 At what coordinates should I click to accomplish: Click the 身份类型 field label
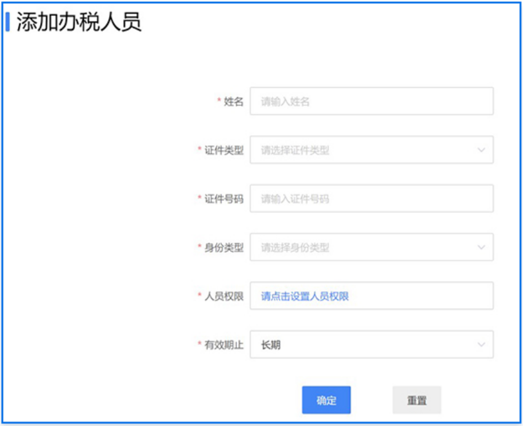click(x=224, y=247)
